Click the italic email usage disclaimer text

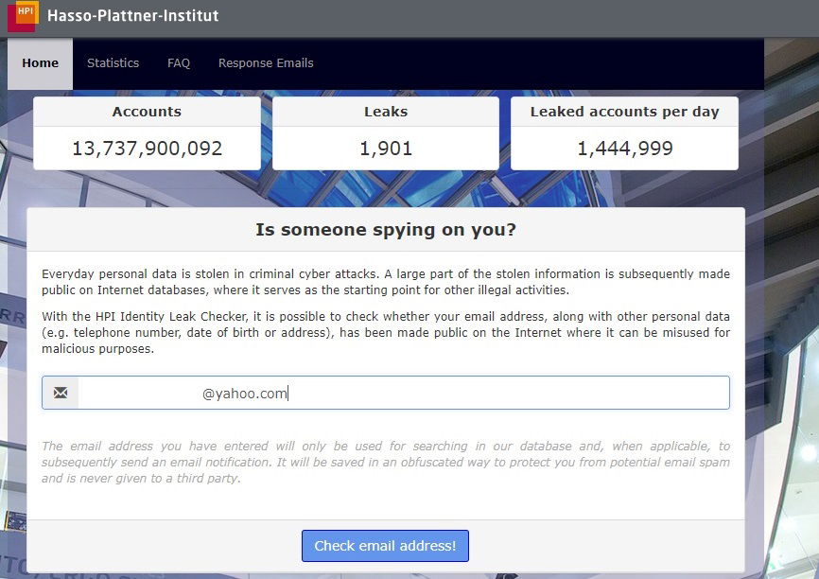point(385,463)
